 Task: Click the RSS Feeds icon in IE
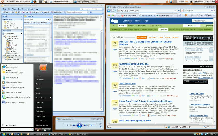tap(186, 15)
